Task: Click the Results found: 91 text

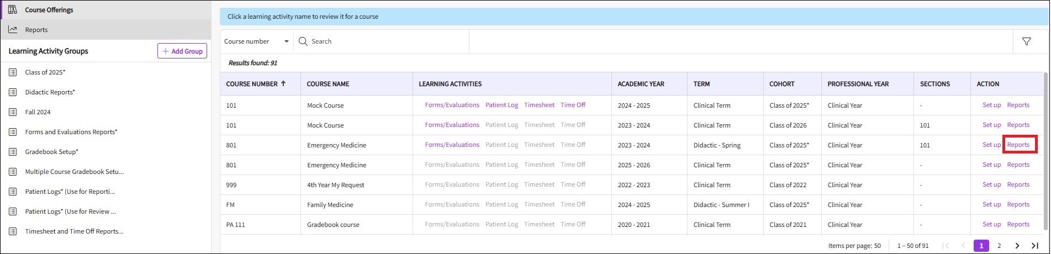Action: click(x=252, y=63)
